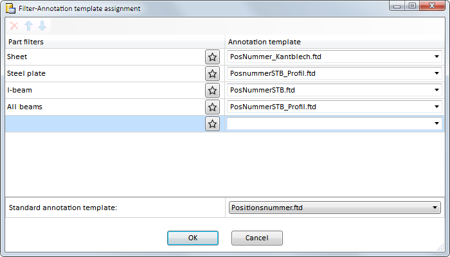Viewport: 450px width, 257px height.
Task: Click the empty part filter cell
Action: 105,123
